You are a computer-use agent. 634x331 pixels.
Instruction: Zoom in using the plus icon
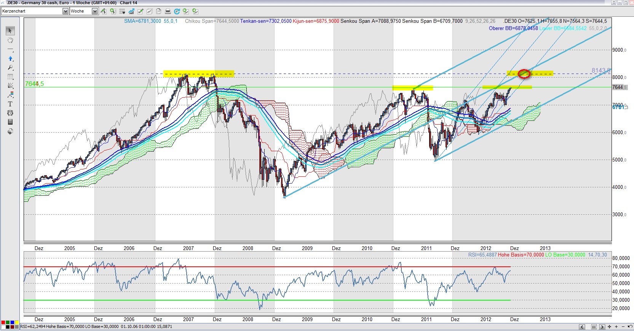616,327
